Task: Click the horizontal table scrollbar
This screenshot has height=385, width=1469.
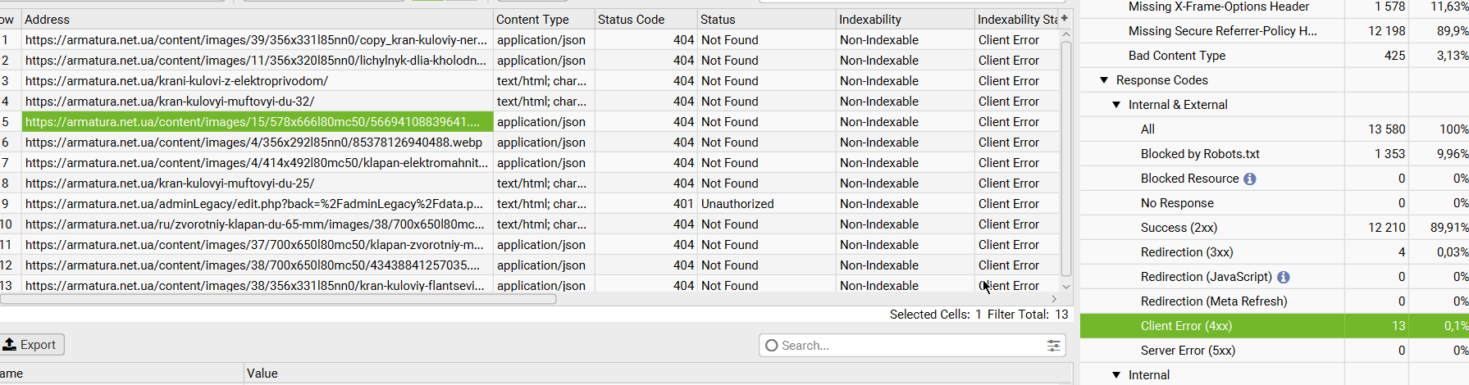Action: [x=278, y=299]
